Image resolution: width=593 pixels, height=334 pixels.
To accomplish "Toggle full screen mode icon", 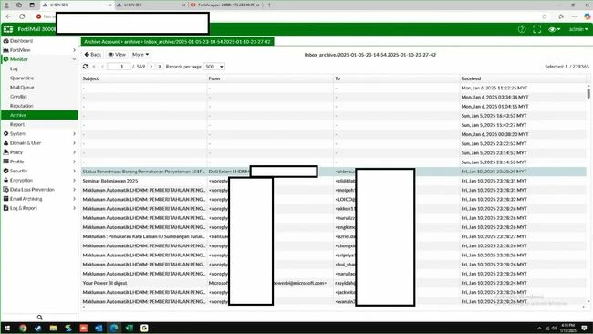I will (x=536, y=29).
